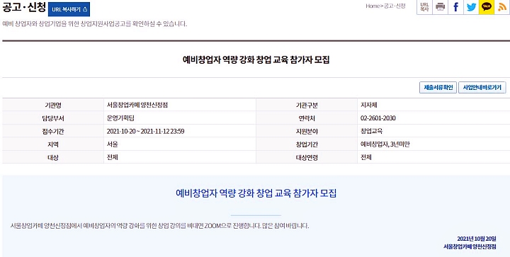Select the 대상 header cell

click(x=53, y=158)
